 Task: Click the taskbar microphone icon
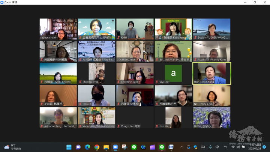[x=210, y=147]
